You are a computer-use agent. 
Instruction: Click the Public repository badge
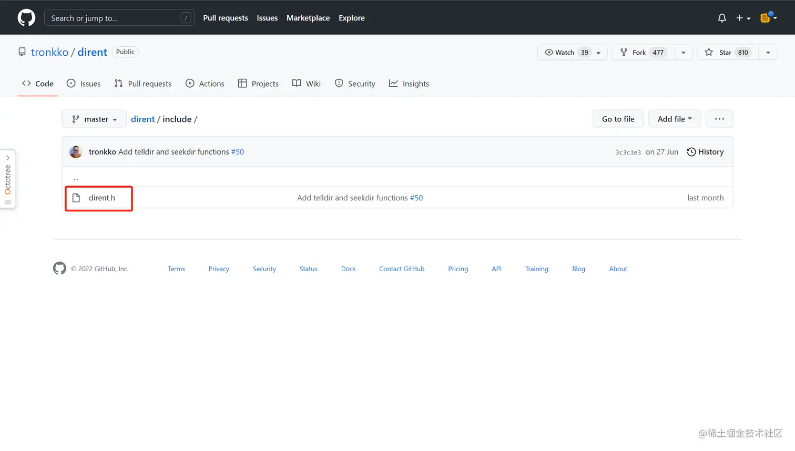(125, 52)
